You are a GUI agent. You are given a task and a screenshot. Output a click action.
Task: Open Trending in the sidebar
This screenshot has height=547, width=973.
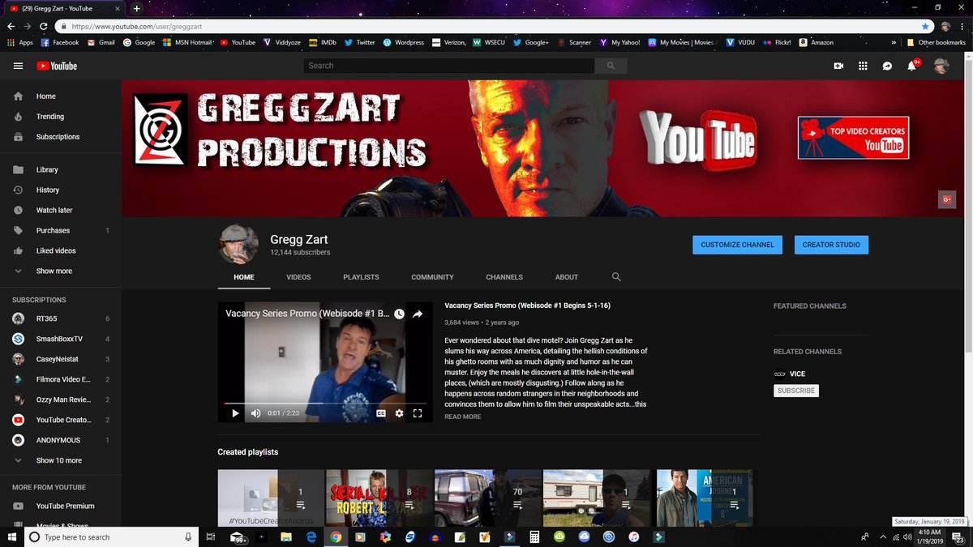coord(49,117)
